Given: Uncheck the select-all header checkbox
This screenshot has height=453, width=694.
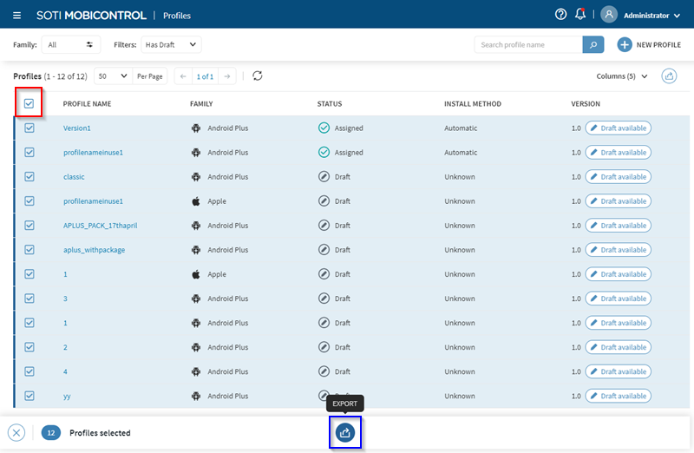Looking at the screenshot, I should tap(29, 104).
